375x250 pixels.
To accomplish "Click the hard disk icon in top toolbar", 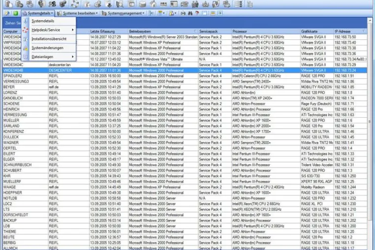I will click(143, 4).
